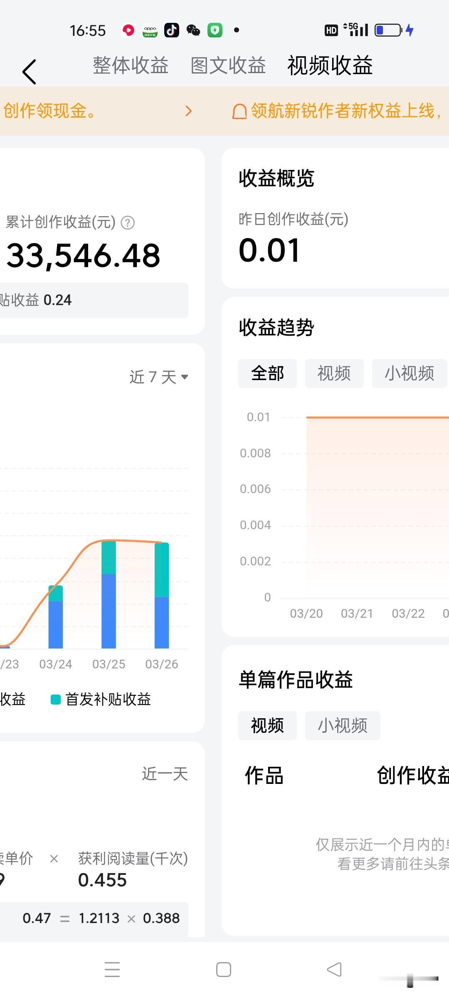
Task: Tap the 近一天 label
Action: 165,774
